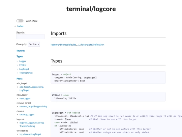Click LTKind identifier in enum definition
Viewport: 182px width, 137px height.
coord(56,95)
